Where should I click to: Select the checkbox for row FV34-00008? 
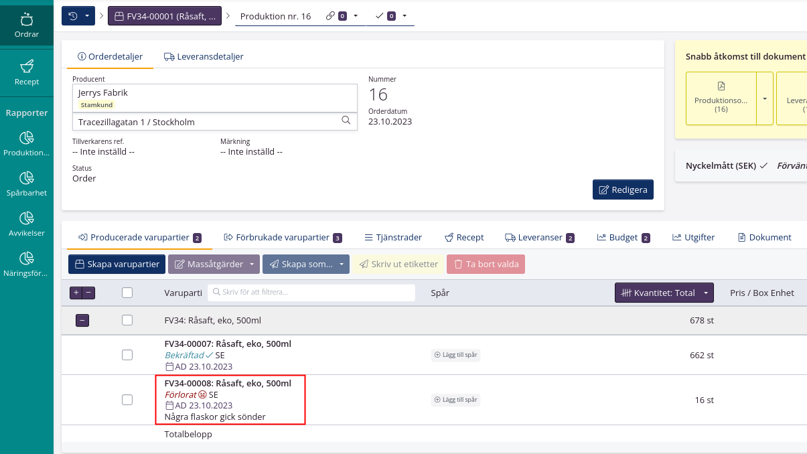(127, 400)
